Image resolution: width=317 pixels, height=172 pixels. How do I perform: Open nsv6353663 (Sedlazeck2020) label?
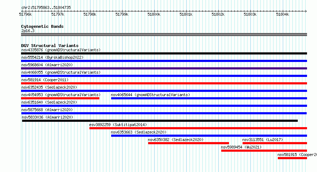tap(139, 132)
